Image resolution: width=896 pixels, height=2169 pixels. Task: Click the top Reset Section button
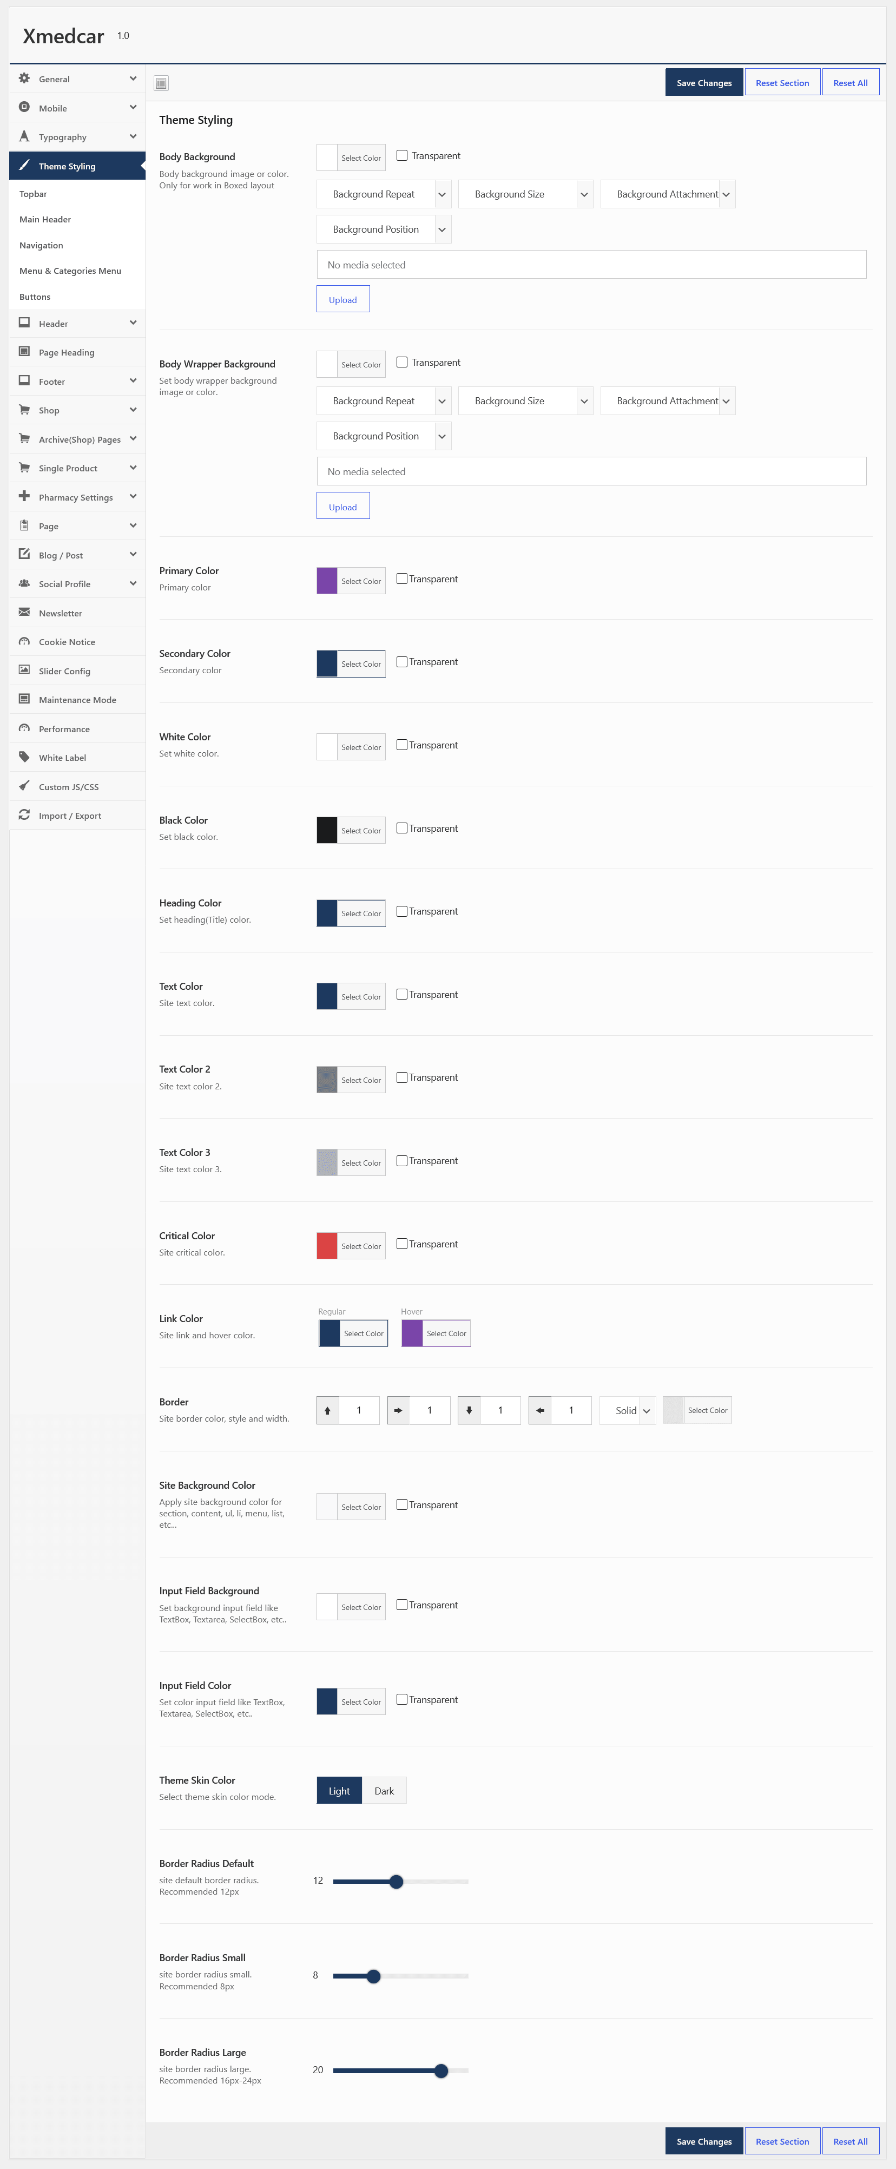point(782,82)
